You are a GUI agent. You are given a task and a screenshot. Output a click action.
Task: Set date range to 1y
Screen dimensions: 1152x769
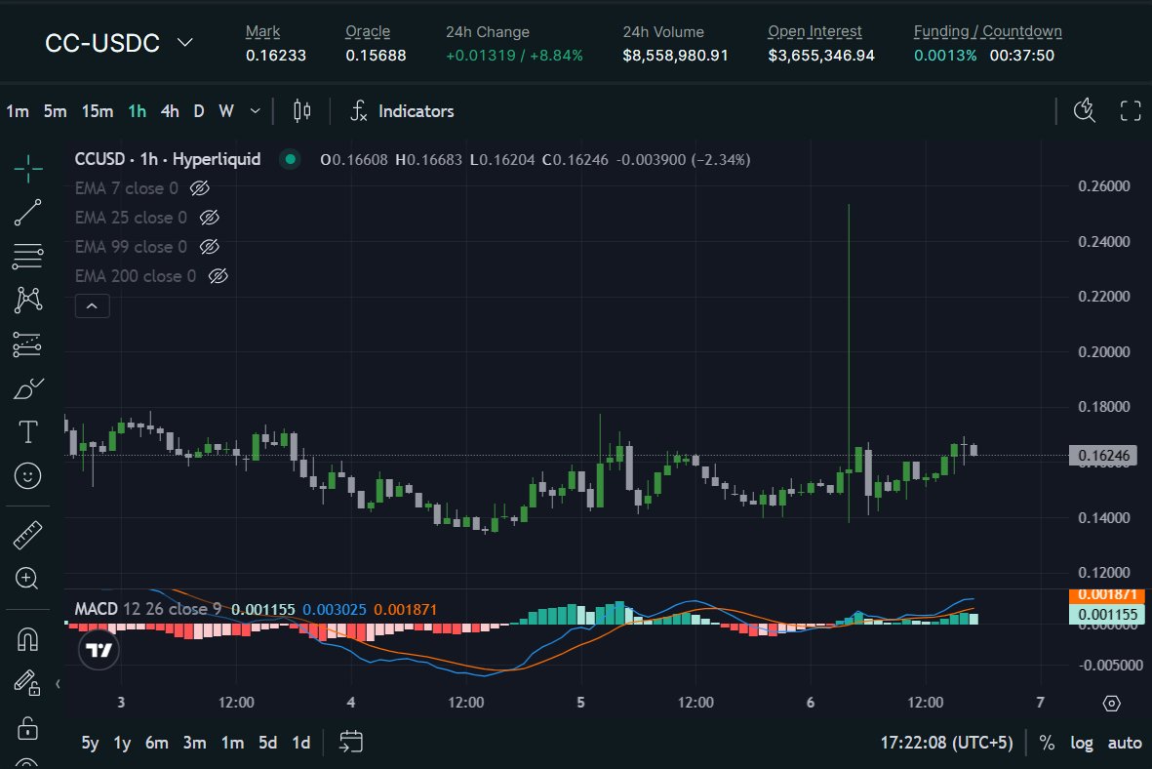(122, 743)
